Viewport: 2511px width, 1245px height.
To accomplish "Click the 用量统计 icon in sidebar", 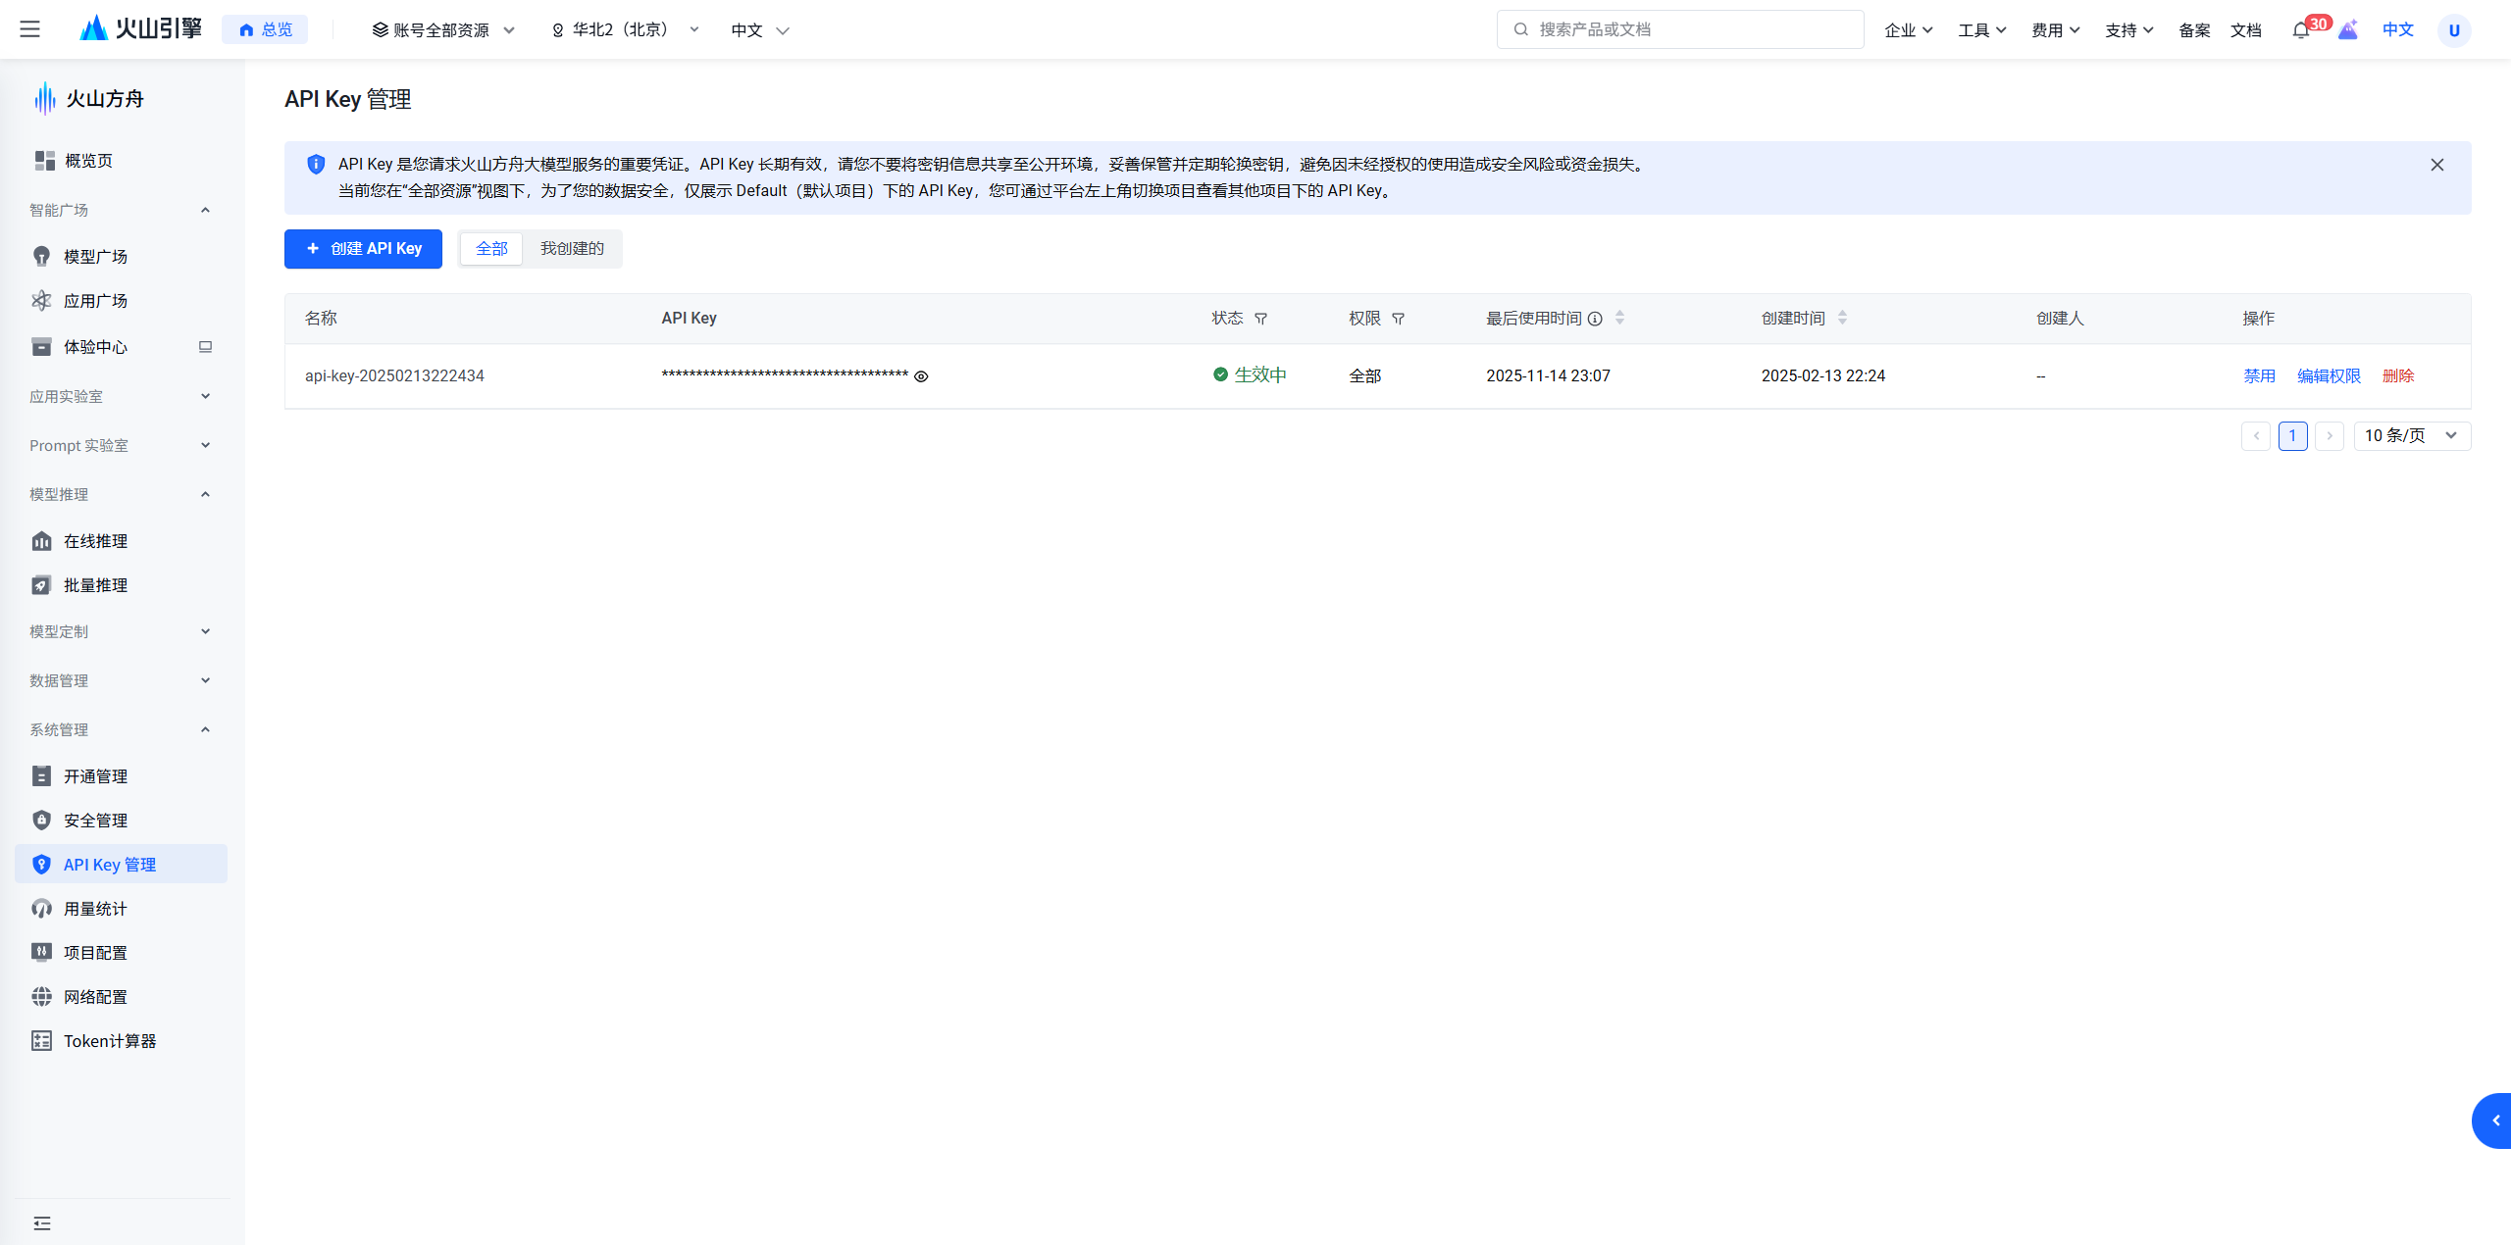I will tap(41, 909).
